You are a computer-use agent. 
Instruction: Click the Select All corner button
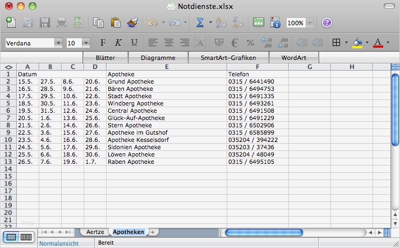(8, 67)
